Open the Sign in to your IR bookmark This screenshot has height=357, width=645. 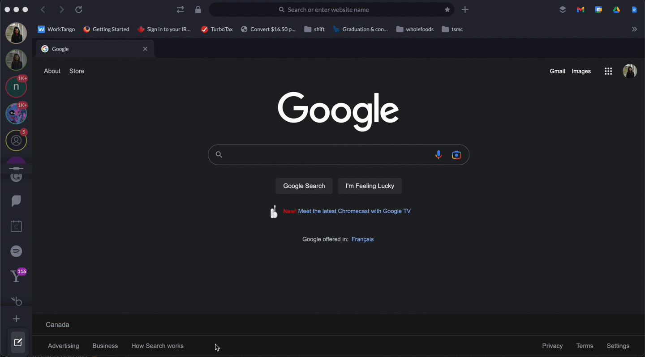pos(164,29)
